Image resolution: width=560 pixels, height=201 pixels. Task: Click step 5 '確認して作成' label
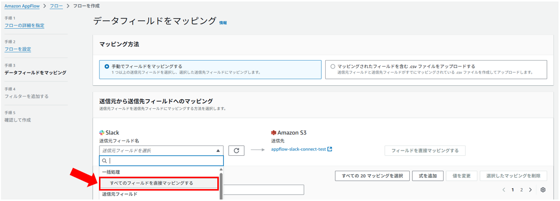coord(17,120)
